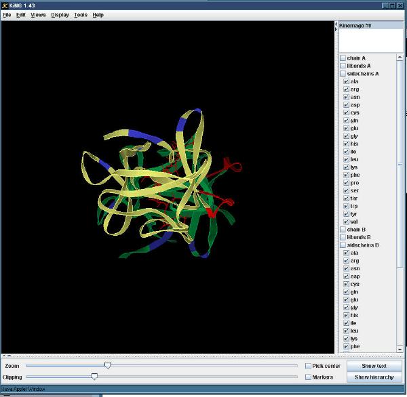
Task: Open the File menu
Action: (x=7, y=15)
